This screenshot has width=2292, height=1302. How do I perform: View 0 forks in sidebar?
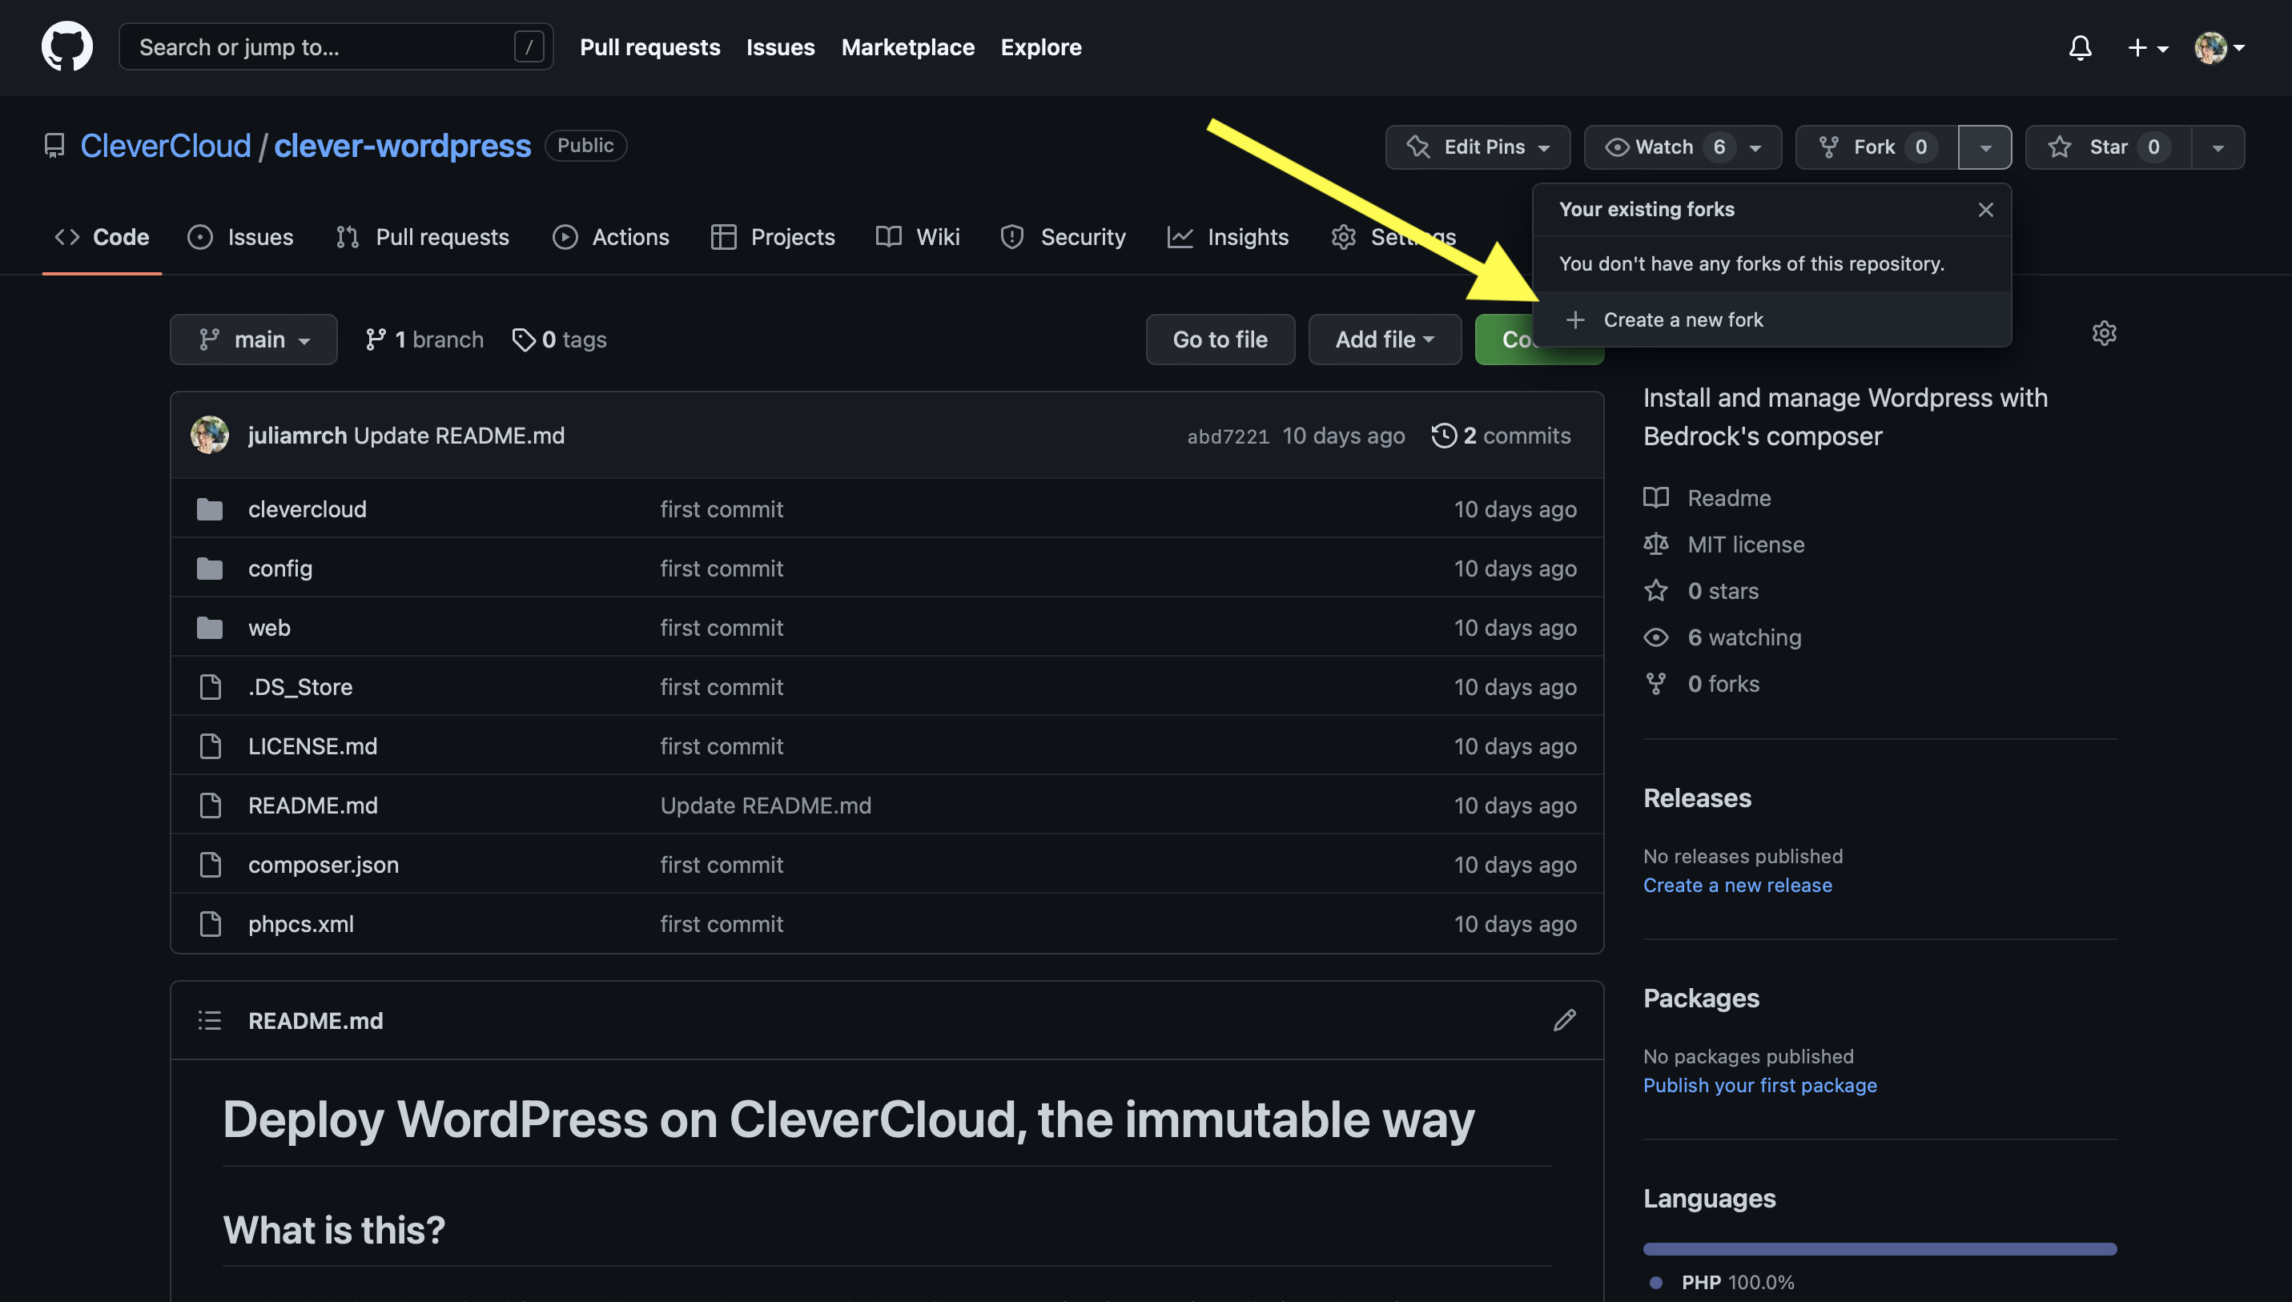1701,684
